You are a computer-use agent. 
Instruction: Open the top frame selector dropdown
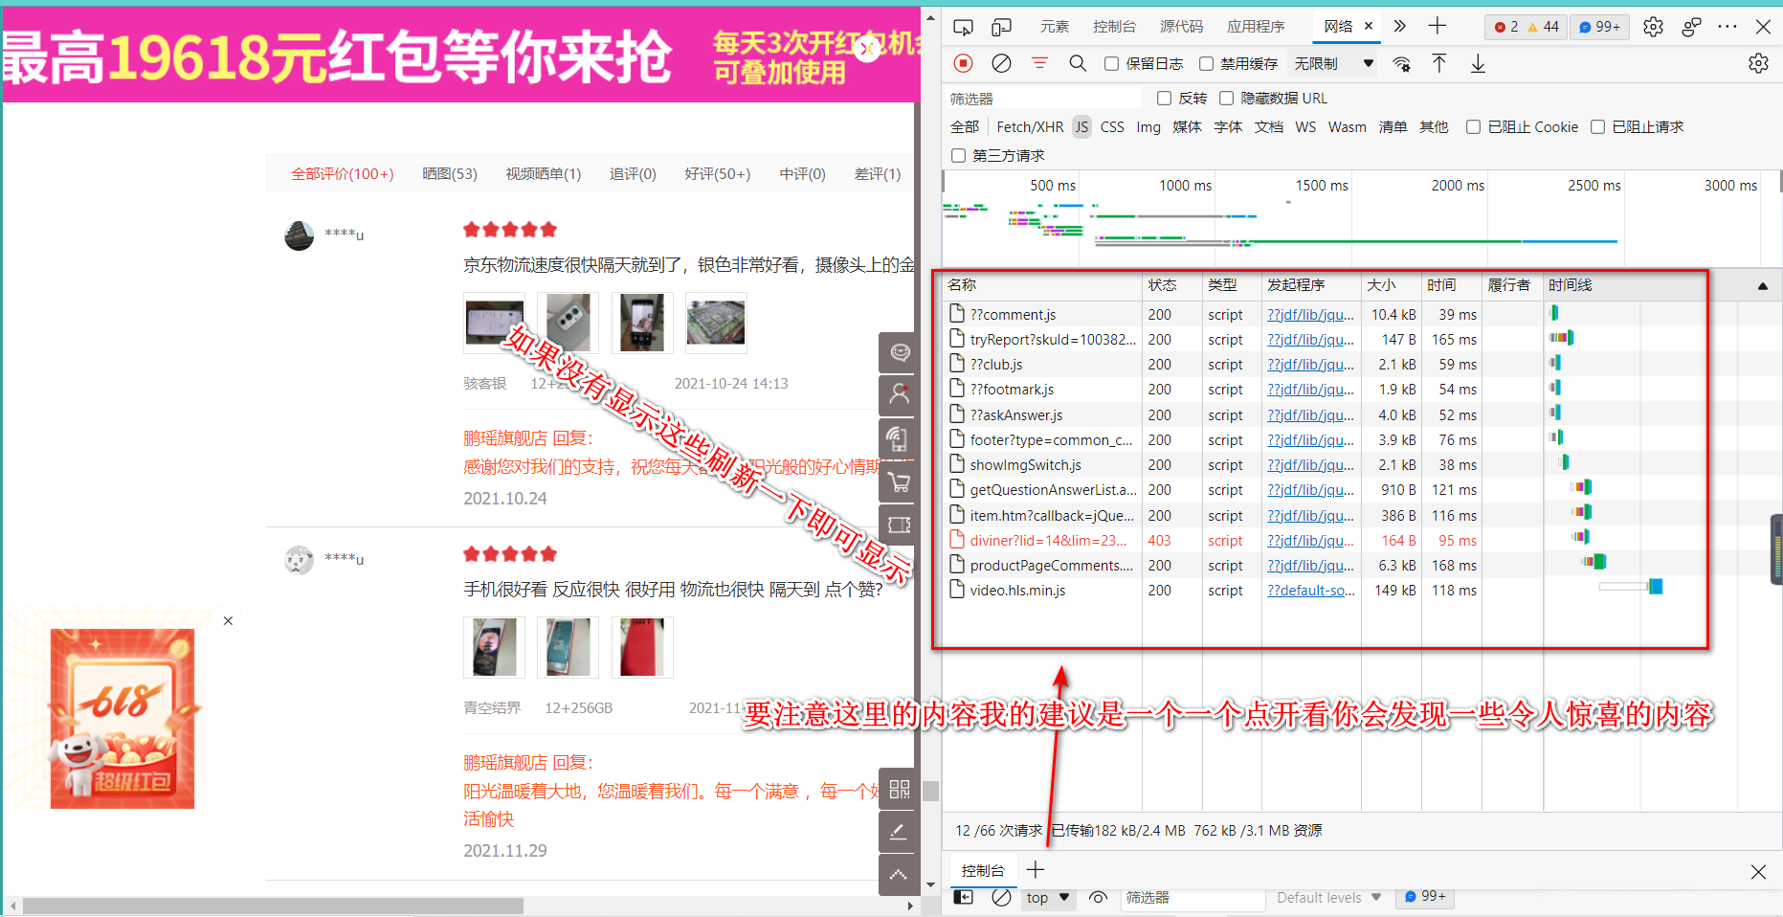(x=1047, y=897)
